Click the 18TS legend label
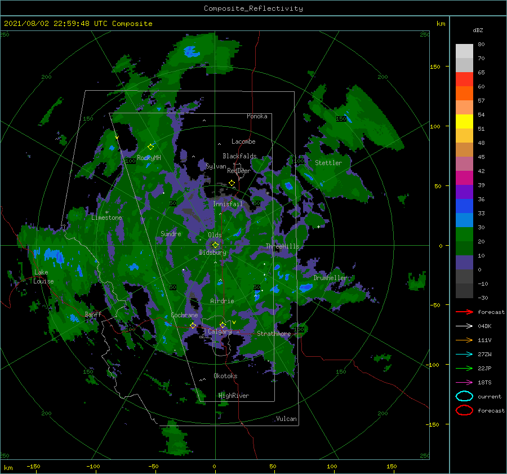The width and height of the screenshot is (507, 474). coord(484,383)
